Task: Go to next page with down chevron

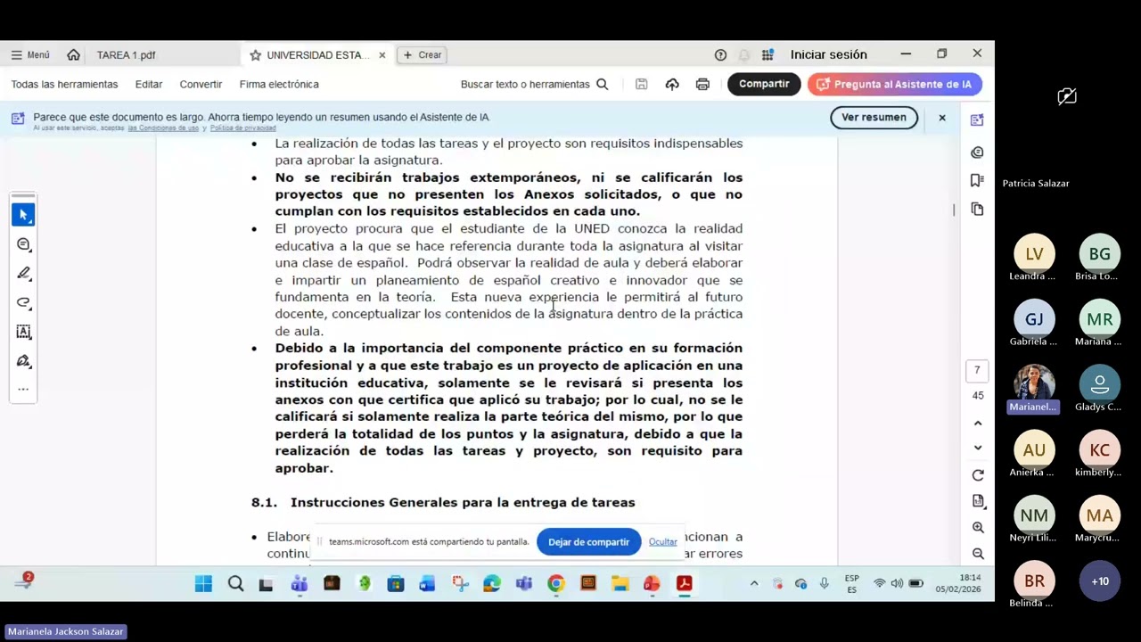Action: pyautogui.click(x=978, y=448)
